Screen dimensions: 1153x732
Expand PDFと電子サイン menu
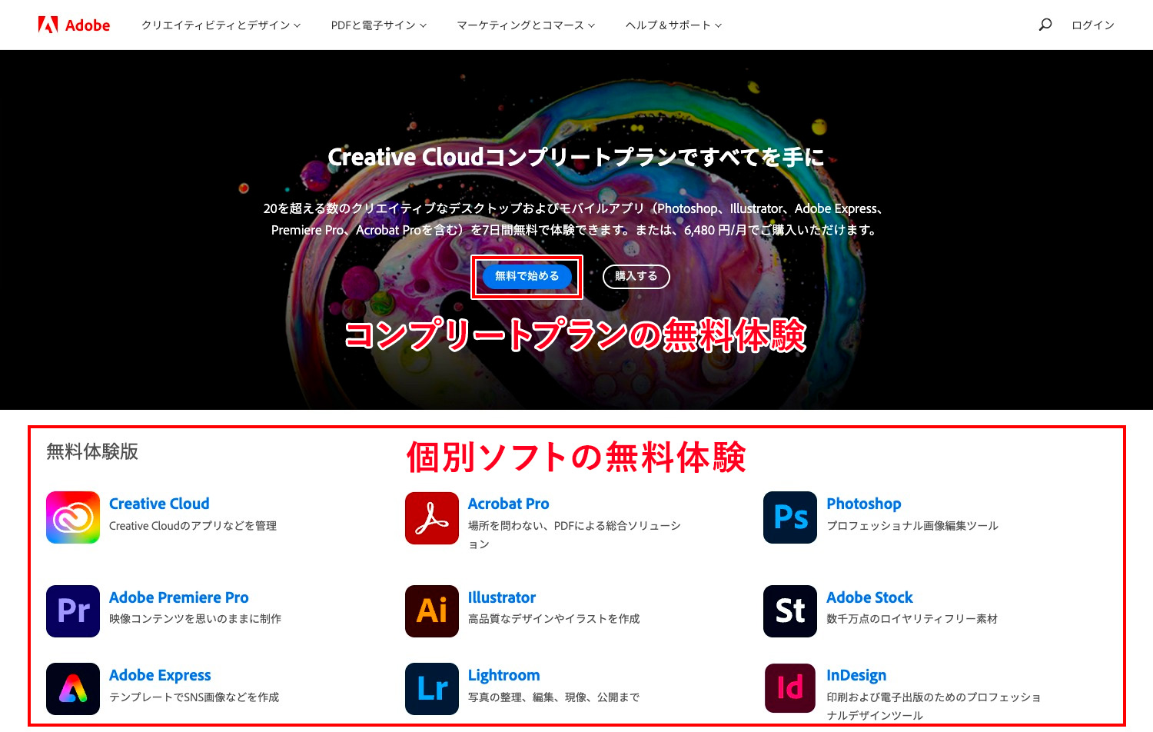point(378,25)
